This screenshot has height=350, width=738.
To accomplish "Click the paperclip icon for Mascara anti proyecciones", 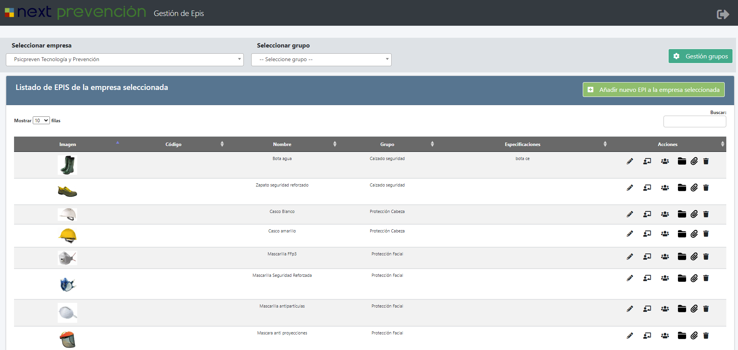I will click(694, 336).
